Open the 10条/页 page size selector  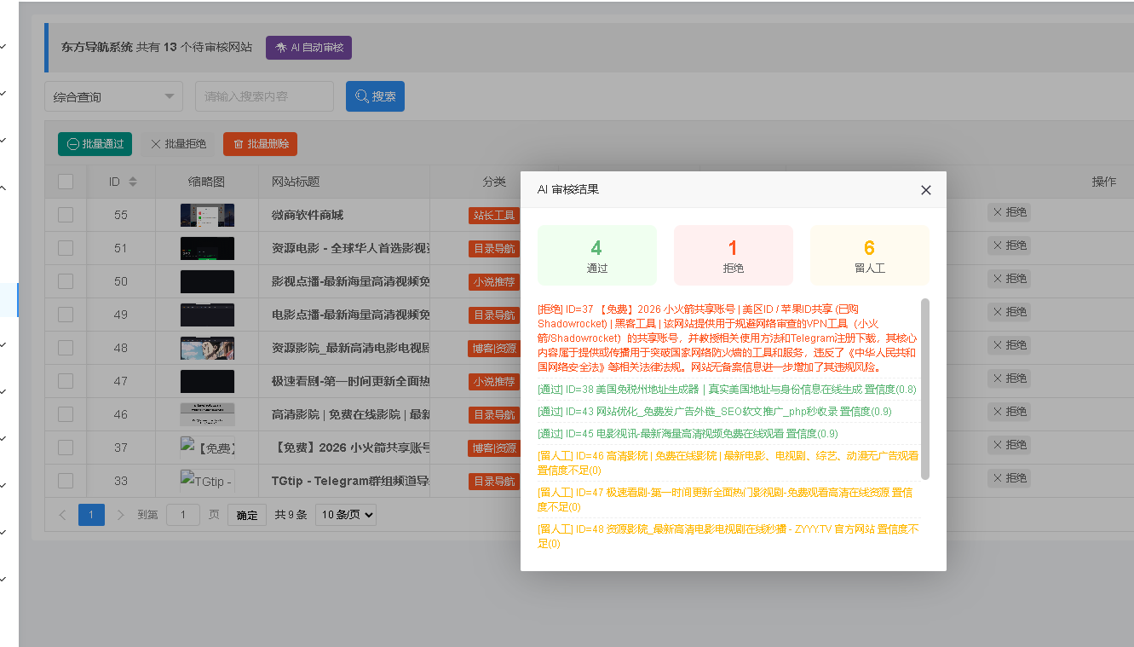coord(347,514)
